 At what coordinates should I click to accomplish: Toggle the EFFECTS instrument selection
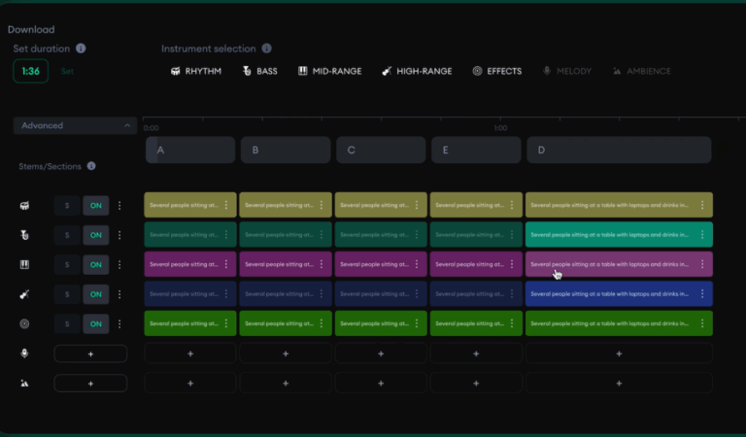click(x=497, y=71)
